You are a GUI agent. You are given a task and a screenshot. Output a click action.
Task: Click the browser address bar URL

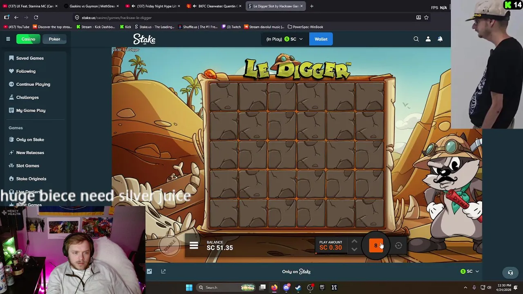[116, 18]
